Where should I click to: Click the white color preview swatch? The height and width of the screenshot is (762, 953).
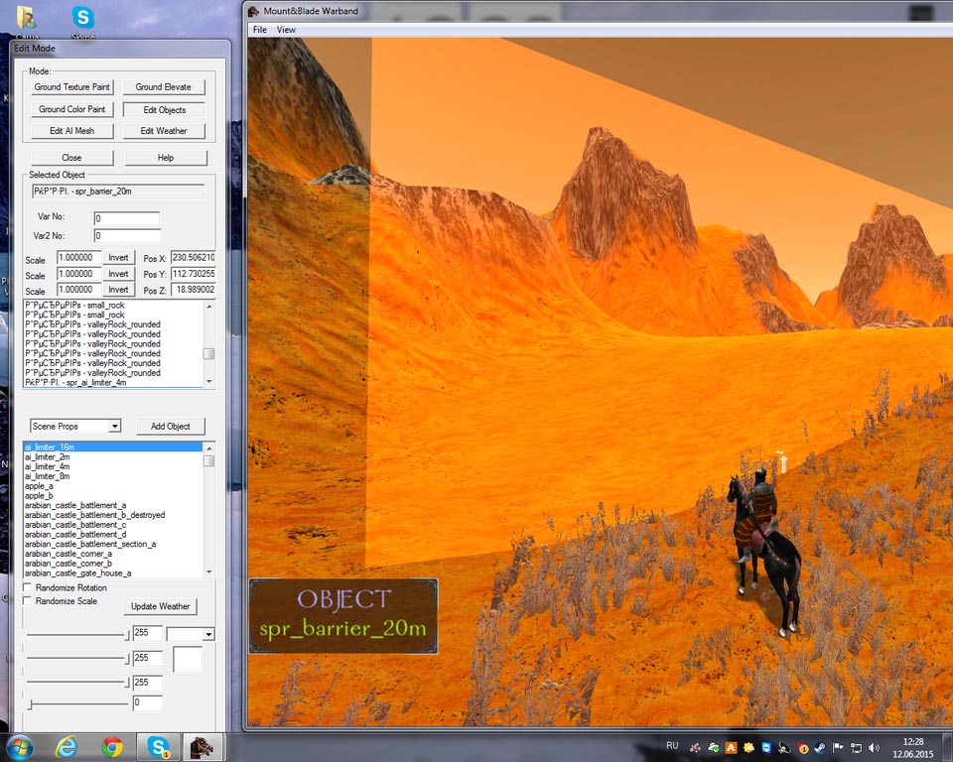[x=188, y=660]
